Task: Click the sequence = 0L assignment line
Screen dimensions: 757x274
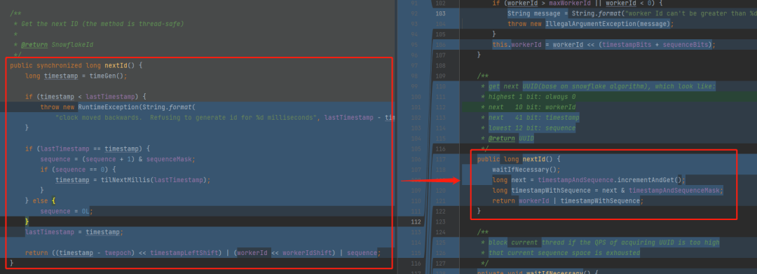Action: pos(66,212)
